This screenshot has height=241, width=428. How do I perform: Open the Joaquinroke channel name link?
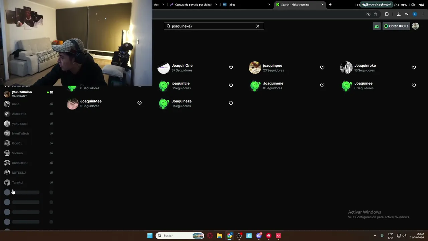(x=365, y=66)
